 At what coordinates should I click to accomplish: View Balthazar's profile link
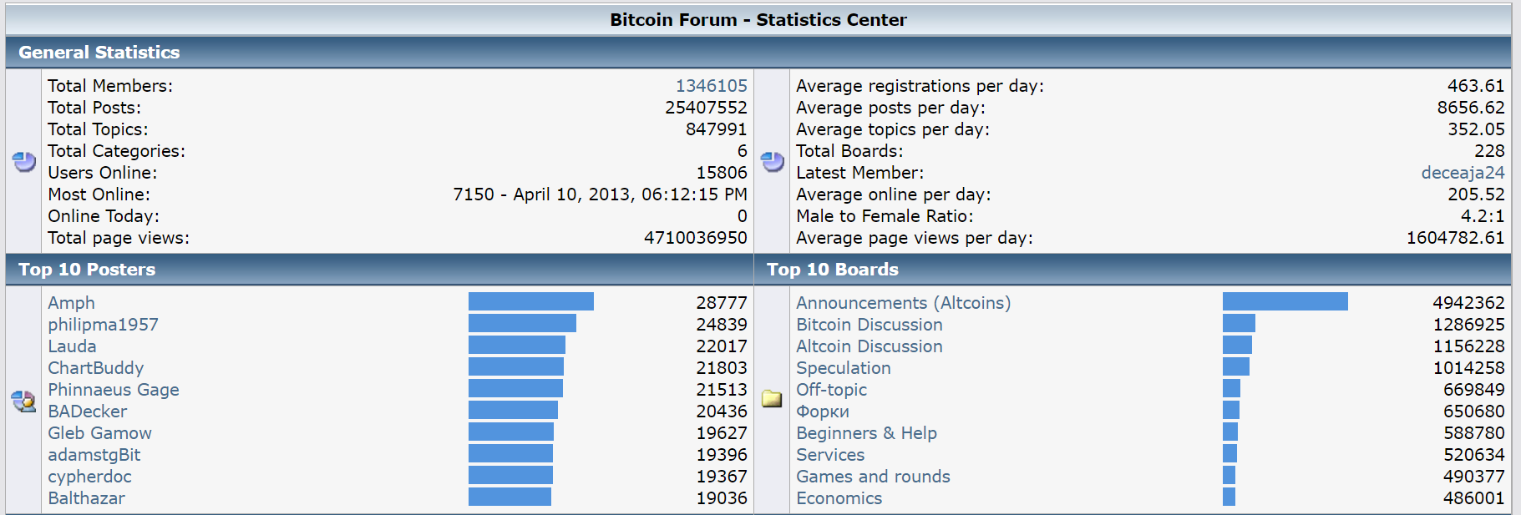click(86, 498)
